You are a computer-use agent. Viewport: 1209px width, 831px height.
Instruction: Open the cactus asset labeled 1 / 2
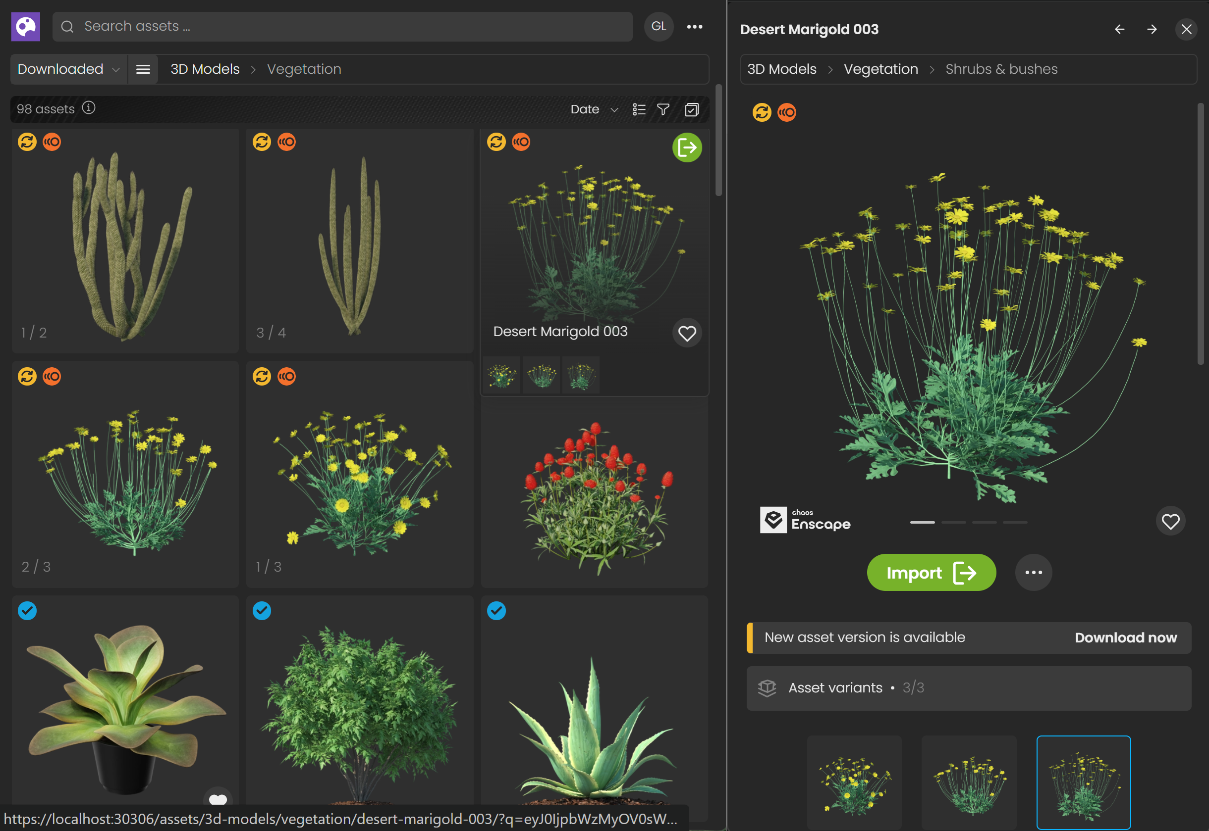[x=125, y=242]
